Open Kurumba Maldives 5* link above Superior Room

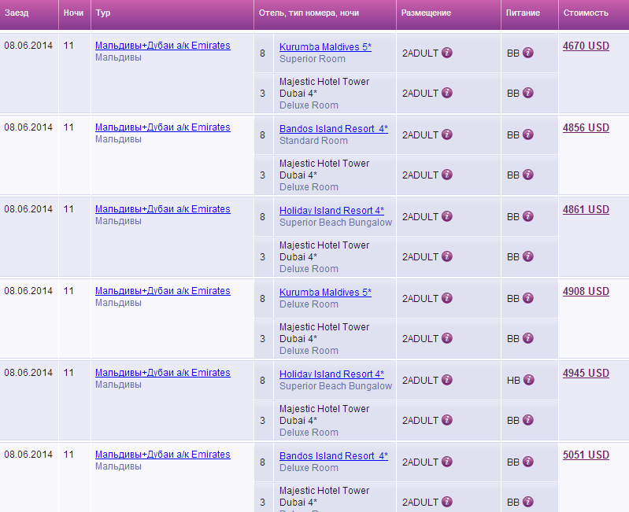click(325, 47)
